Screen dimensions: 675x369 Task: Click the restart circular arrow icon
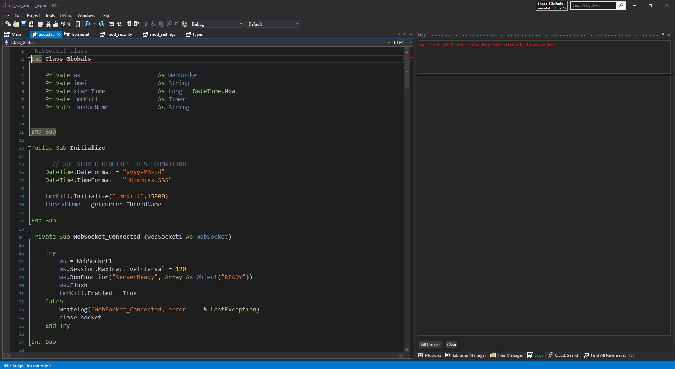pyautogui.click(x=185, y=24)
